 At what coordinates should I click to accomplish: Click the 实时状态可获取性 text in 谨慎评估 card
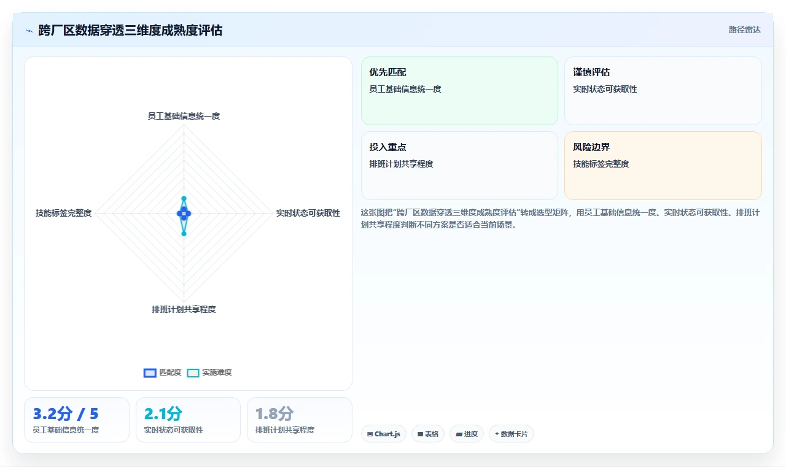click(605, 89)
